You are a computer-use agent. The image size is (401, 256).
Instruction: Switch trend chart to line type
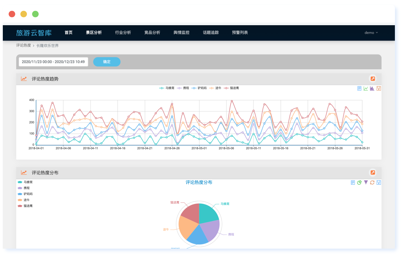click(366, 88)
